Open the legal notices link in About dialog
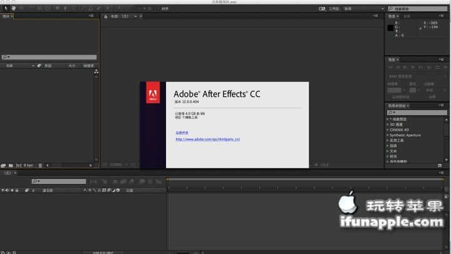The height and width of the screenshot is (254, 451). pos(182,133)
